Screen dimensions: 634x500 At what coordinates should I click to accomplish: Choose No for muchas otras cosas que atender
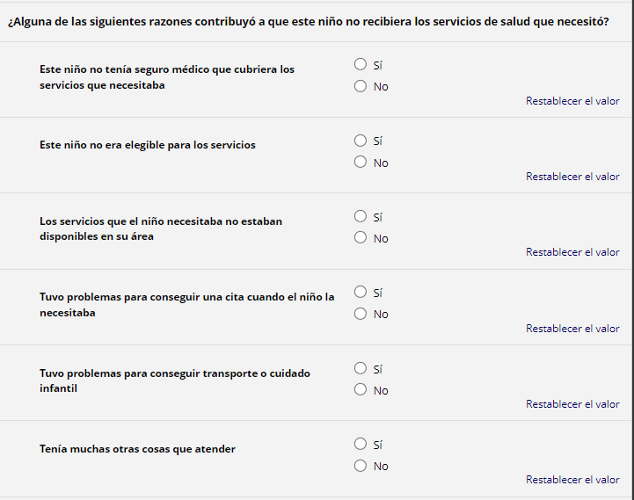click(x=360, y=466)
